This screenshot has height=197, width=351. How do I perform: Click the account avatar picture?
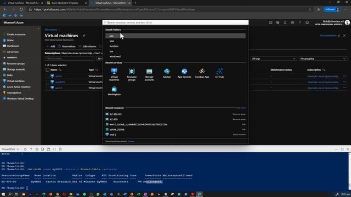[x=347, y=22]
